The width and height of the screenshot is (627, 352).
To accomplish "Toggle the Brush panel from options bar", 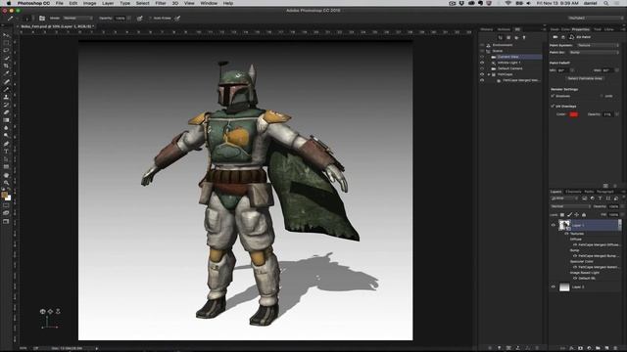I will coord(42,18).
